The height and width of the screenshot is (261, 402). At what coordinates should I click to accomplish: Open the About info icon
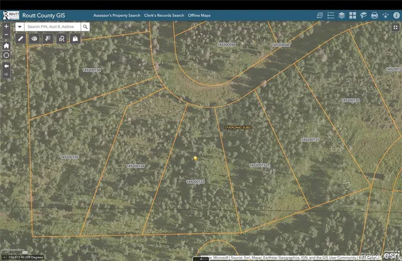(x=396, y=15)
